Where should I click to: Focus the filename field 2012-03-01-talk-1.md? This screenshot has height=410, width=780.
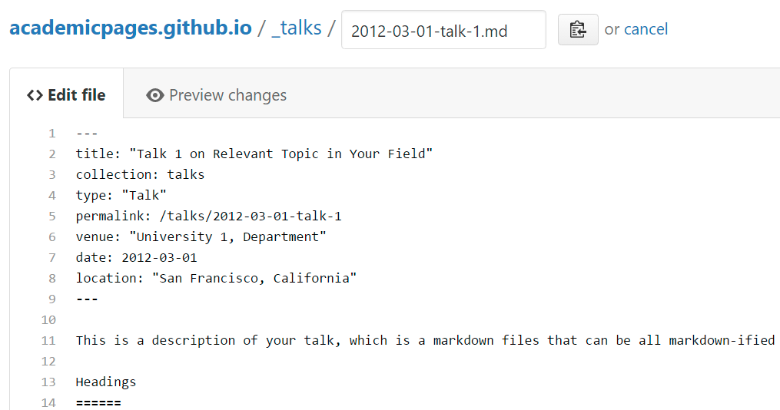[443, 30]
